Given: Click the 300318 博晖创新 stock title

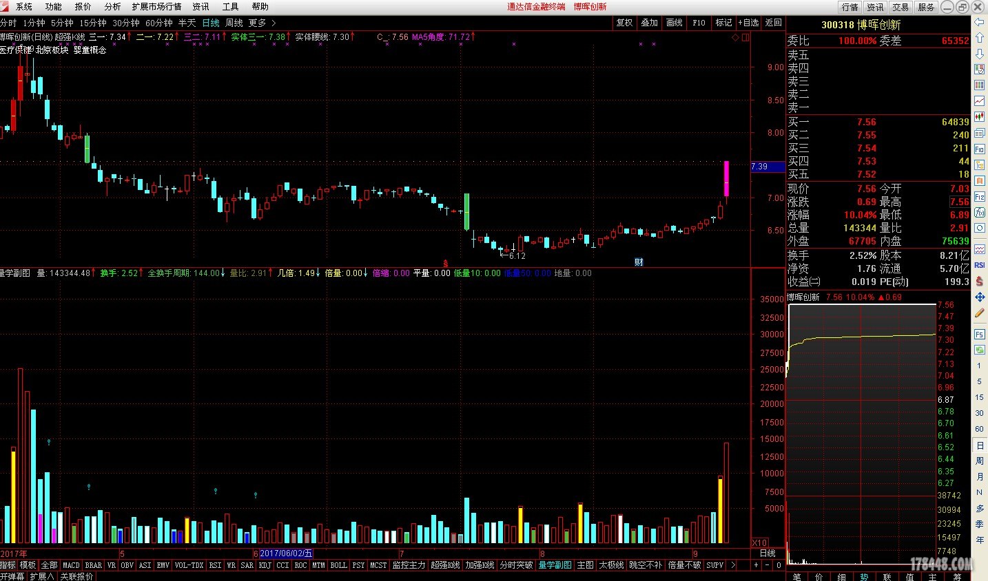Looking at the screenshot, I should [x=861, y=25].
